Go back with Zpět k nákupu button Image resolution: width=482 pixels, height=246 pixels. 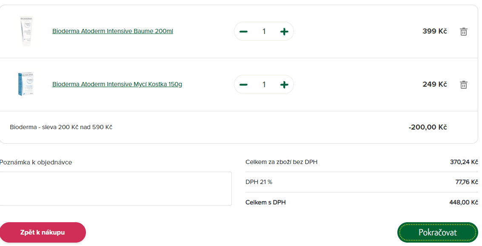coord(43,232)
